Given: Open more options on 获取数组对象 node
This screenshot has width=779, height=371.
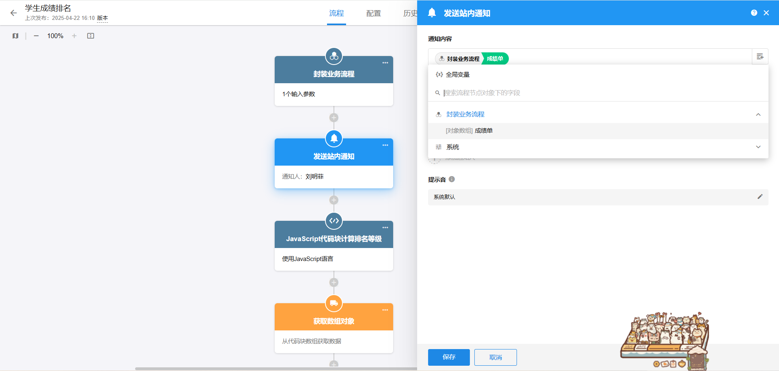Looking at the screenshot, I should tap(385, 310).
